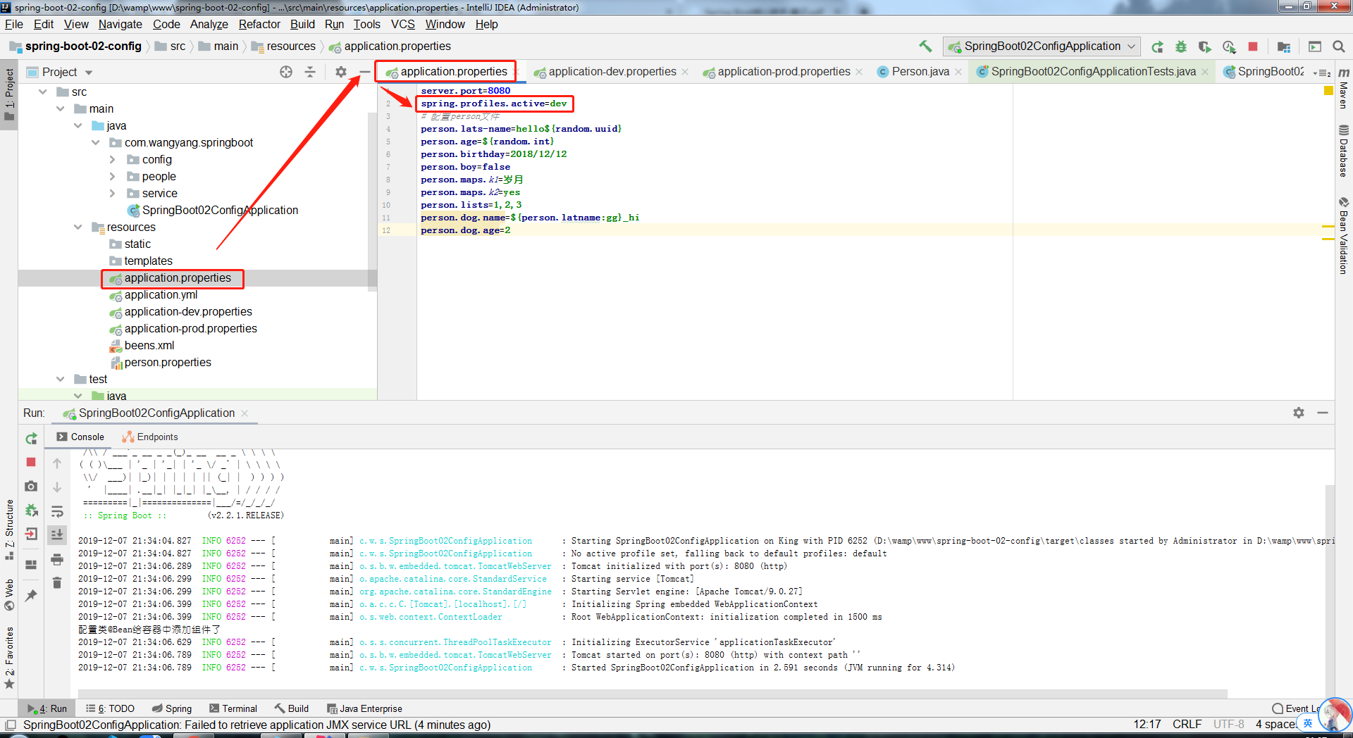The height and width of the screenshot is (738, 1353).
Task: Open the Terminal tool window
Action: [x=233, y=708]
